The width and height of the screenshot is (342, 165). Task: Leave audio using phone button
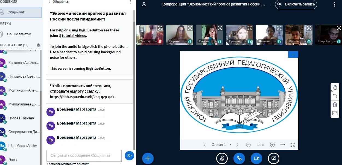(x=239, y=158)
